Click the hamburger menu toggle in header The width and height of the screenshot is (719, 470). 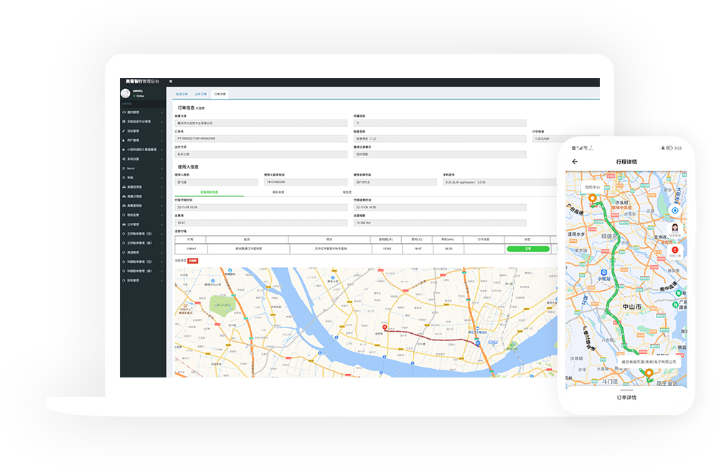[171, 82]
